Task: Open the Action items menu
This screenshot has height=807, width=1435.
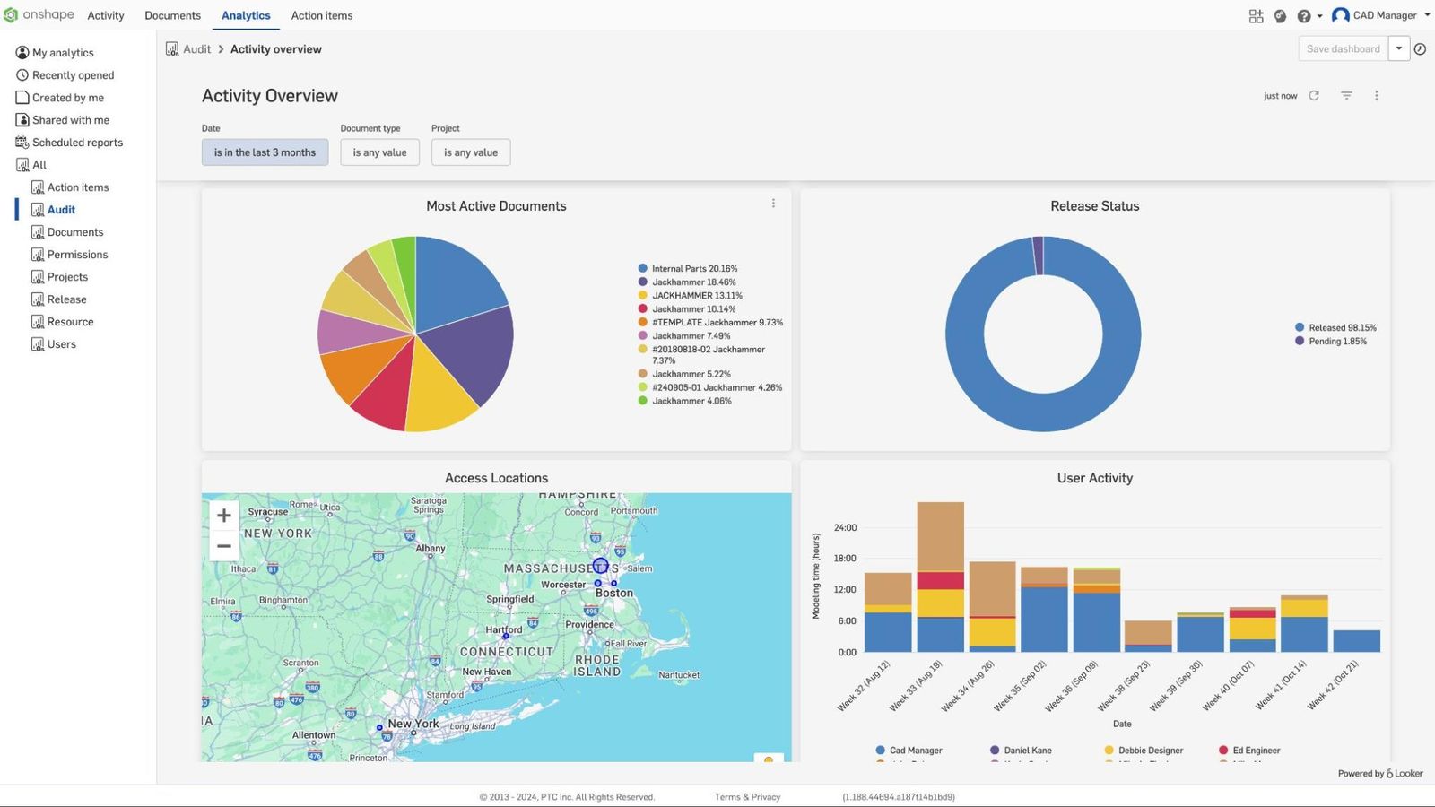Action: 321,15
